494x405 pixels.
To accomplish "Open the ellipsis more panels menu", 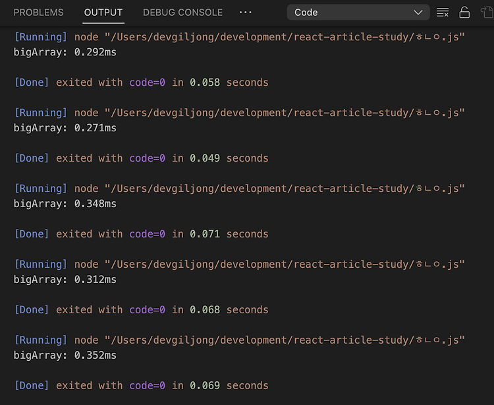I will 246,13.
